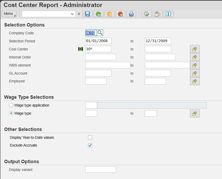Open Company Code search help magnifier
This screenshot has height=179, width=222.
click(100, 33)
